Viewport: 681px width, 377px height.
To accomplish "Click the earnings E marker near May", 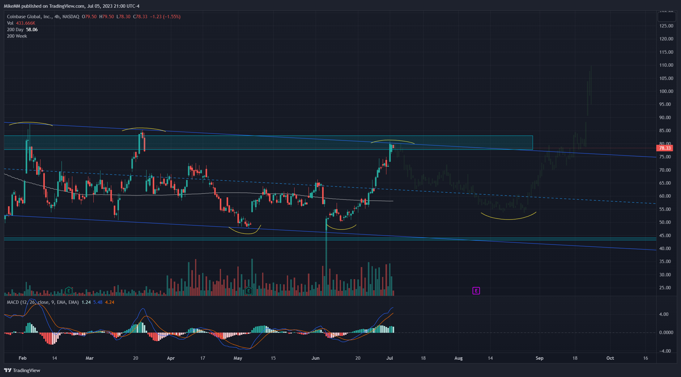I will click(x=249, y=291).
